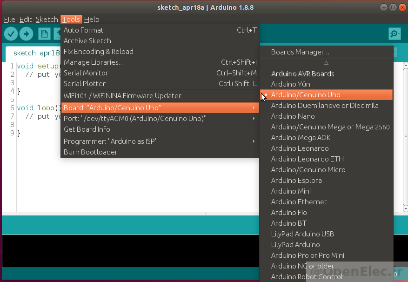Open the Sketch menu
Screen dimensions: 408x282
point(47,20)
